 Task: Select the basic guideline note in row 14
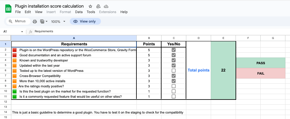click(98, 112)
